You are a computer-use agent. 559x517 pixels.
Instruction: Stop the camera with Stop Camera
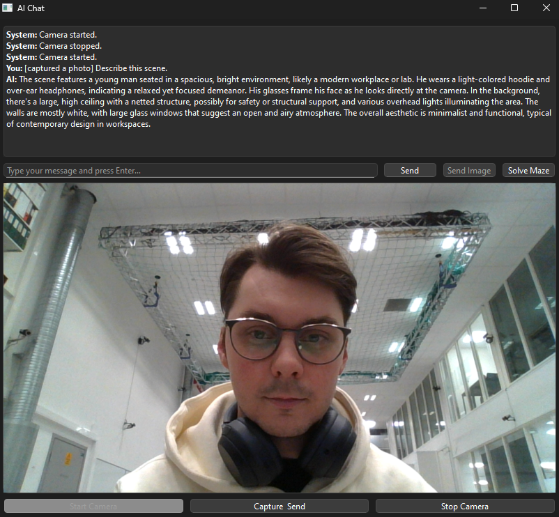click(x=465, y=507)
